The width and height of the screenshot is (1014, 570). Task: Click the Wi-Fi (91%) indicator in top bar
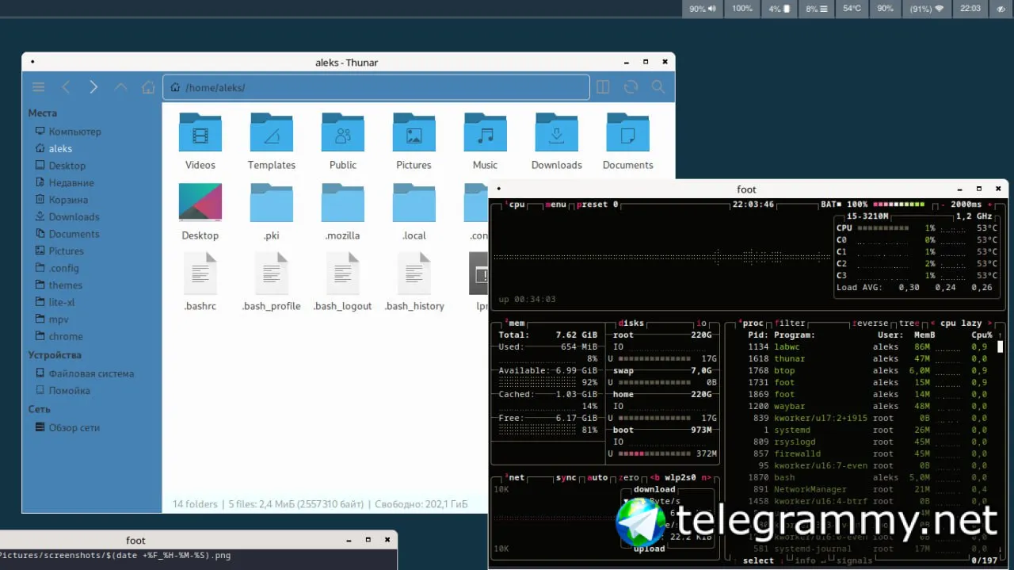(927, 9)
